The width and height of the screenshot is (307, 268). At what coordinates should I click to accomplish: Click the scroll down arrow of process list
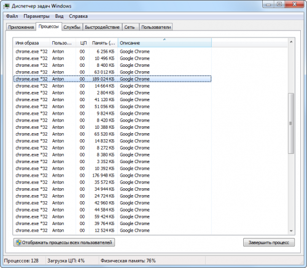point(291,231)
